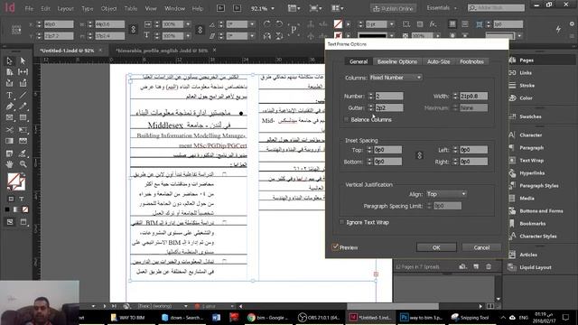
Task: Switch to the Baseline Options tab
Action: click(x=397, y=61)
